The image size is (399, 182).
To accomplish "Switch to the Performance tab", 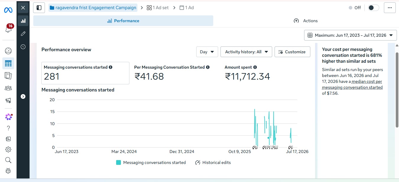I will coord(123,21).
